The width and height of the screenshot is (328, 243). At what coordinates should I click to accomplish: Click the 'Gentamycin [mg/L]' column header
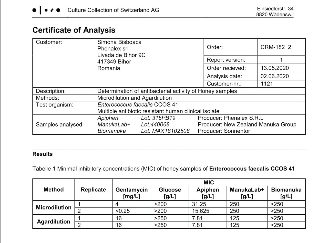132,193
